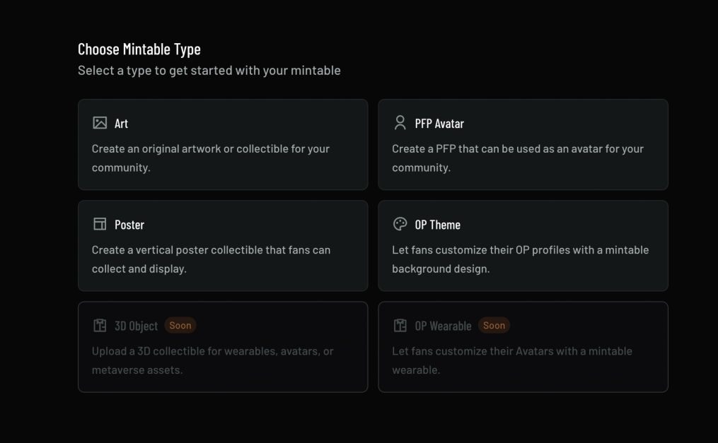Click the Soon badge on 3D Object
The height and width of the screenshot is (443, 718).
[x=180, y=325]
